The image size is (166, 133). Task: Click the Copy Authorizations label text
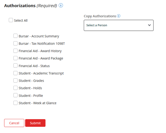coord(100,16)
